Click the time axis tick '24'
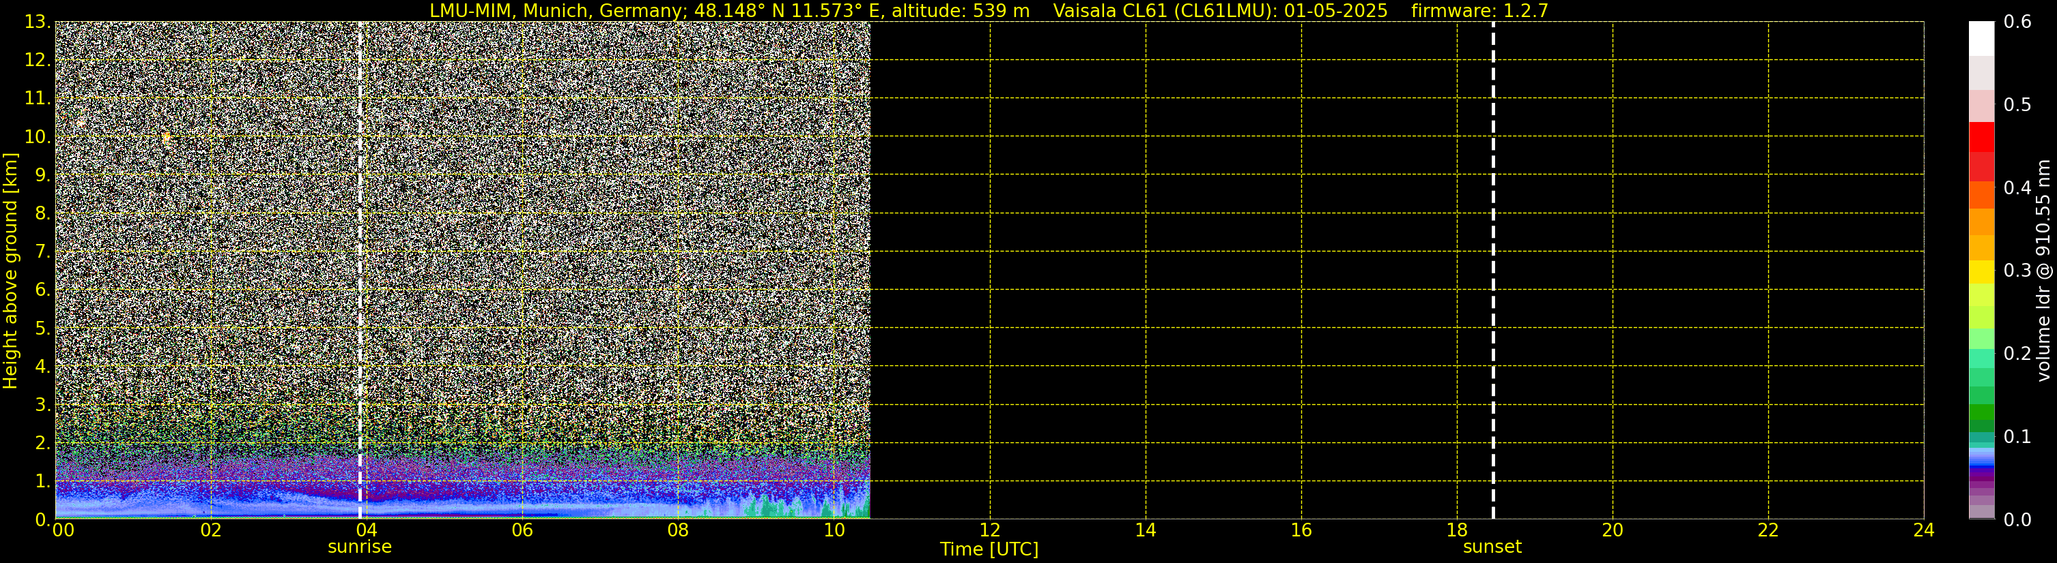This screenshot has width=2057, height=563. point(1924,530)
